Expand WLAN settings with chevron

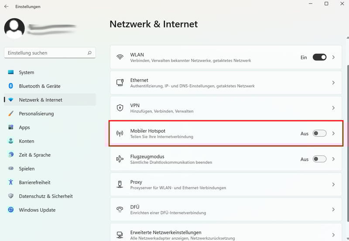click(333, 57)
